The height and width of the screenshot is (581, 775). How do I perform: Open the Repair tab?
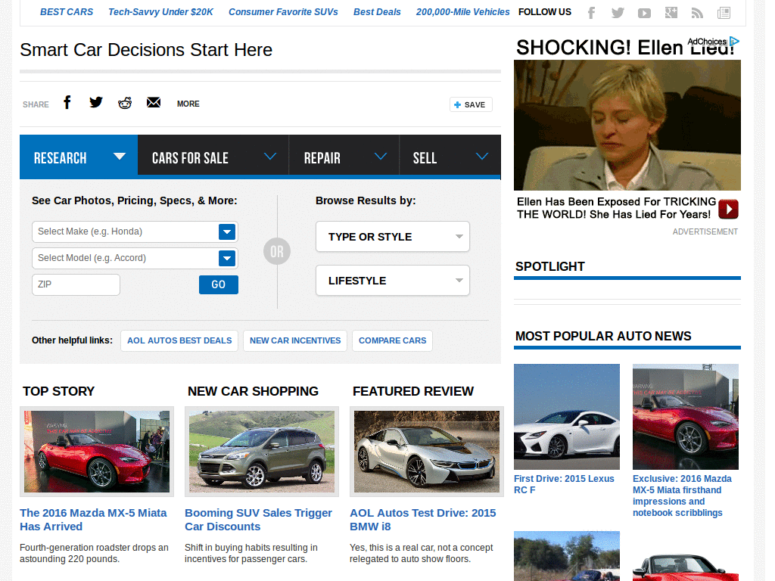coord(344,155)
